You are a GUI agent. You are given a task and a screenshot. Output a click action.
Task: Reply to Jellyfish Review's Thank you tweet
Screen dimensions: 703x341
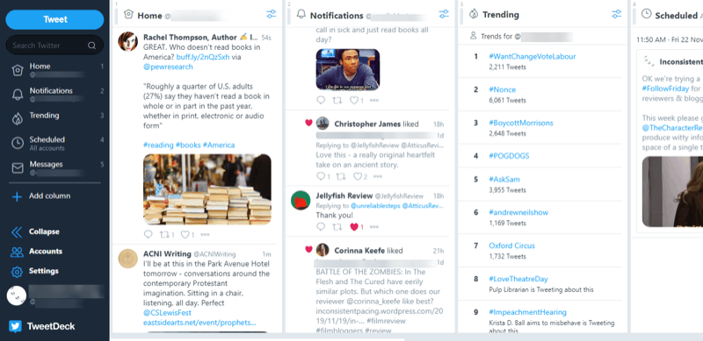(321, 227)
